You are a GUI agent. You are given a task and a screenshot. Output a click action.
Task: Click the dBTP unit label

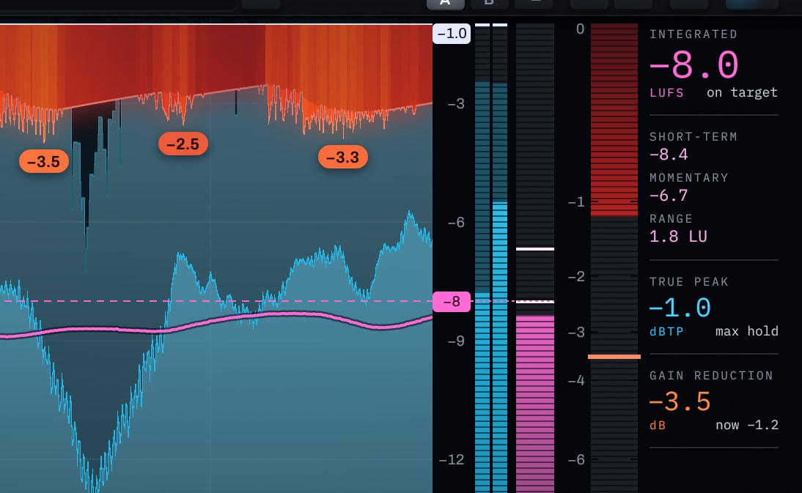point(666,332)
